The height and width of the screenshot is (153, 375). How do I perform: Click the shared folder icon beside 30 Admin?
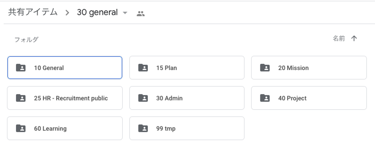click(143, 98)
